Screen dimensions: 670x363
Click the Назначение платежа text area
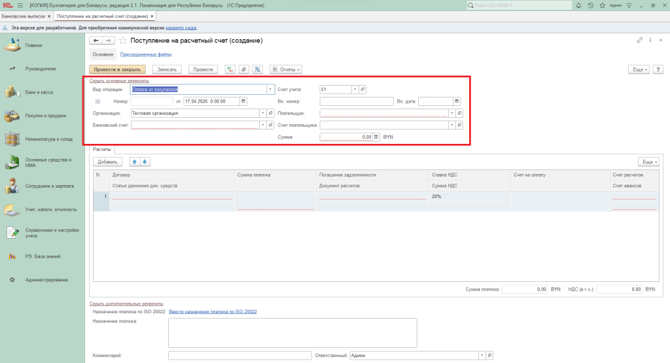(x=292, y=333)
